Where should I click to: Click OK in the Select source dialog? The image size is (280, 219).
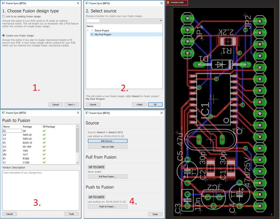[155, 104]
